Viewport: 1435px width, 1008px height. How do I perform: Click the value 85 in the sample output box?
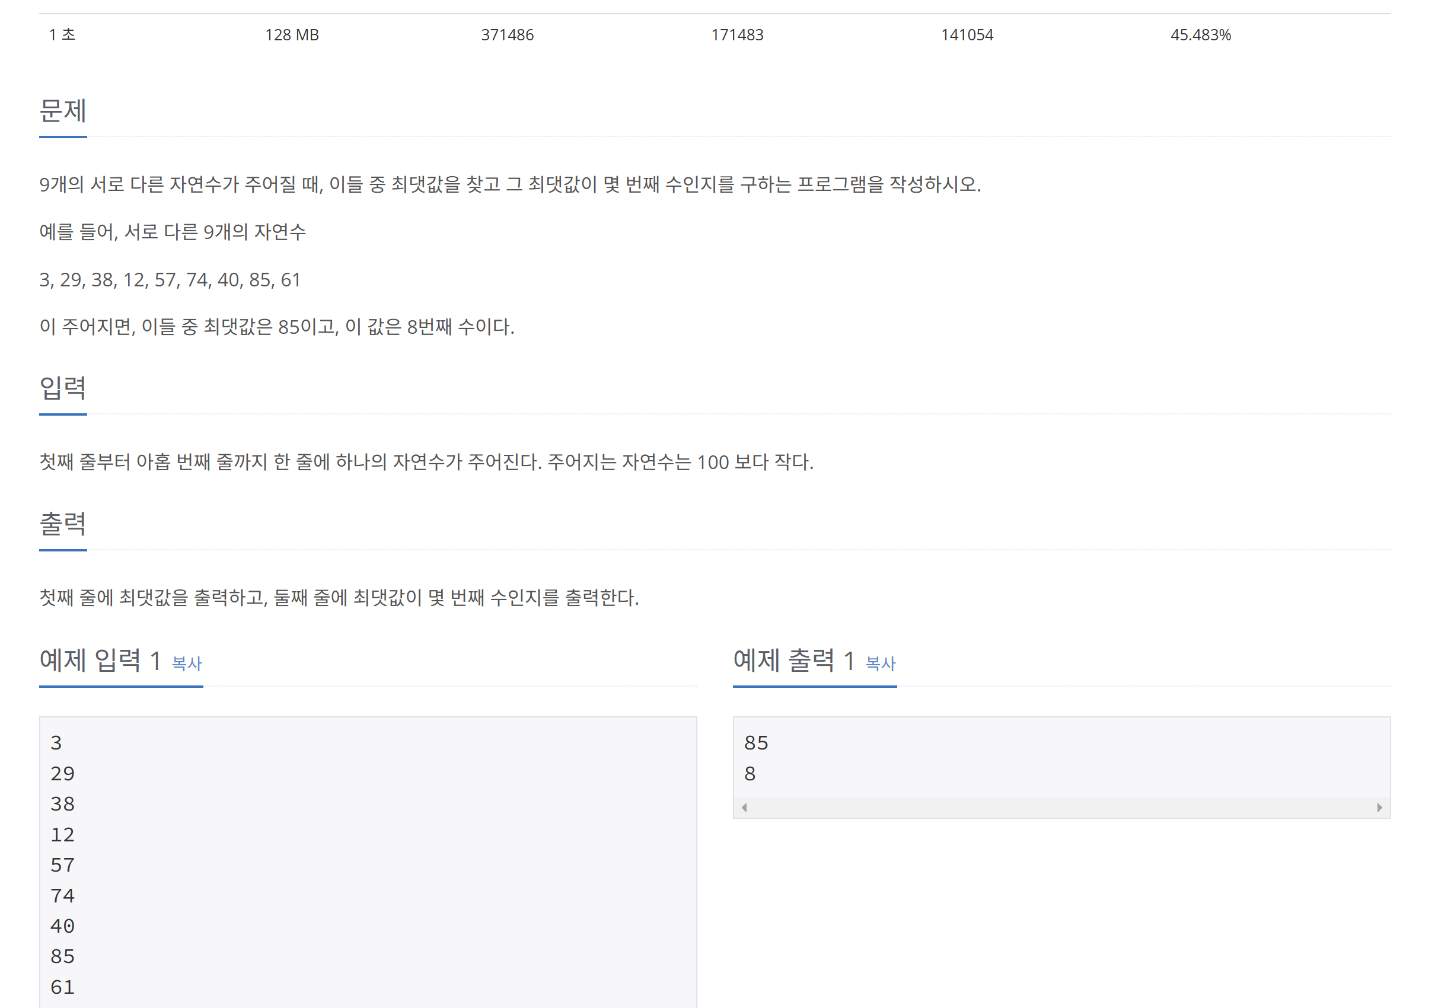[x=755, y=743]
